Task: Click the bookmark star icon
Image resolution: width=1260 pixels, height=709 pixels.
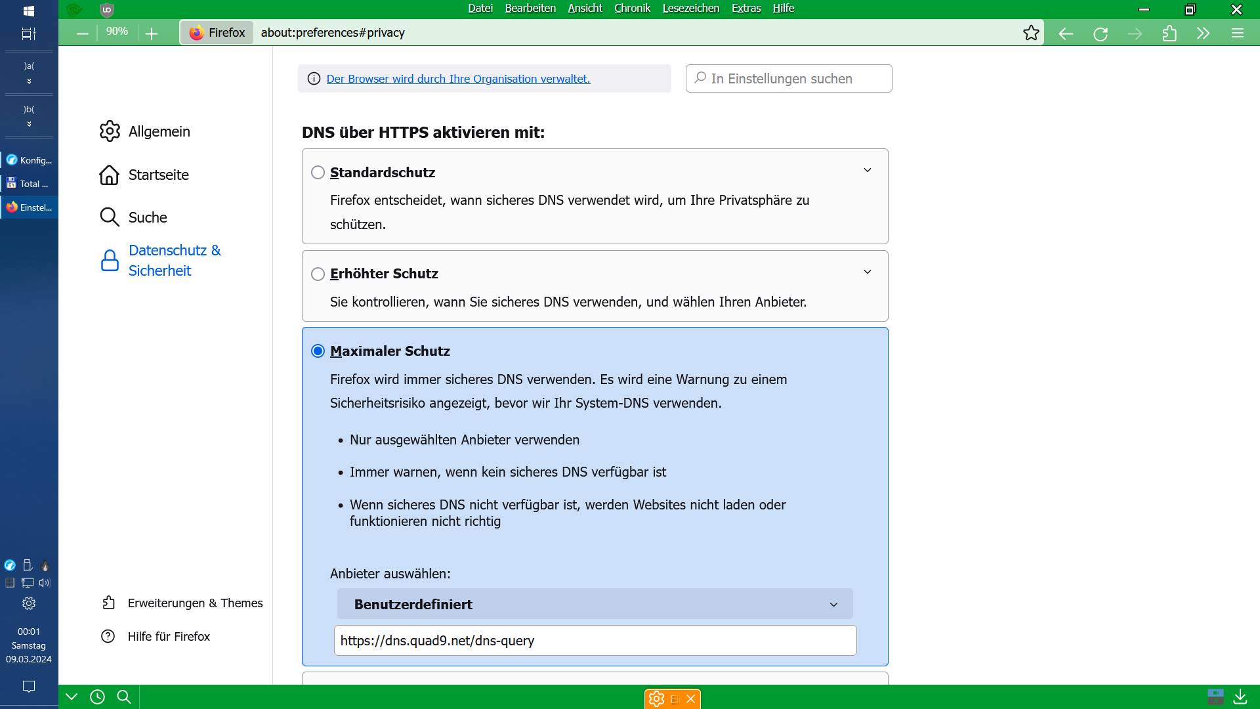Action: tap(1031, 33)
